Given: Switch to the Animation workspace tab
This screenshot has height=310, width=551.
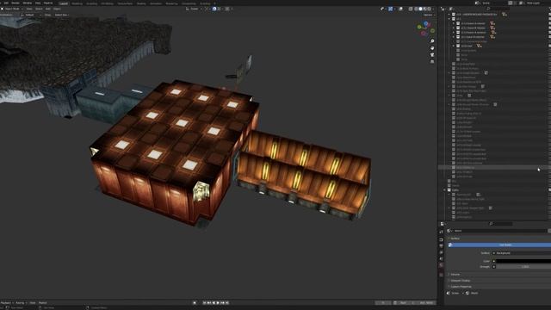Looking at the screenshot, I should [x=155, y=3].
